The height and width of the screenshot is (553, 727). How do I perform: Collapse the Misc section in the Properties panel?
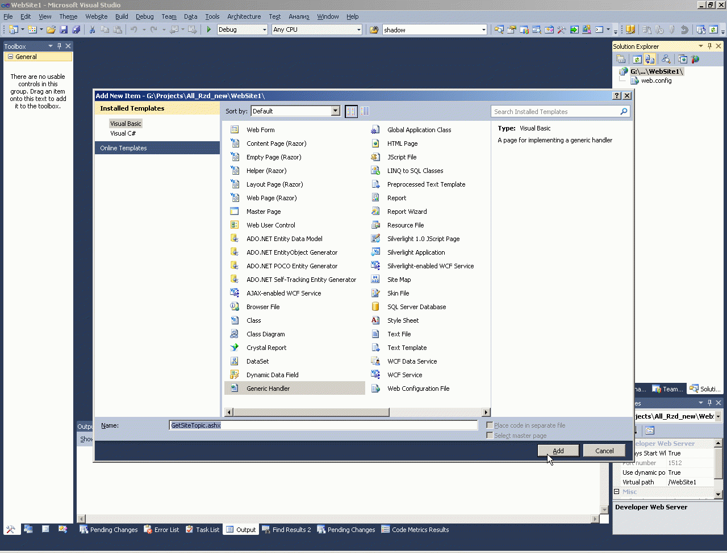[617, 492]
